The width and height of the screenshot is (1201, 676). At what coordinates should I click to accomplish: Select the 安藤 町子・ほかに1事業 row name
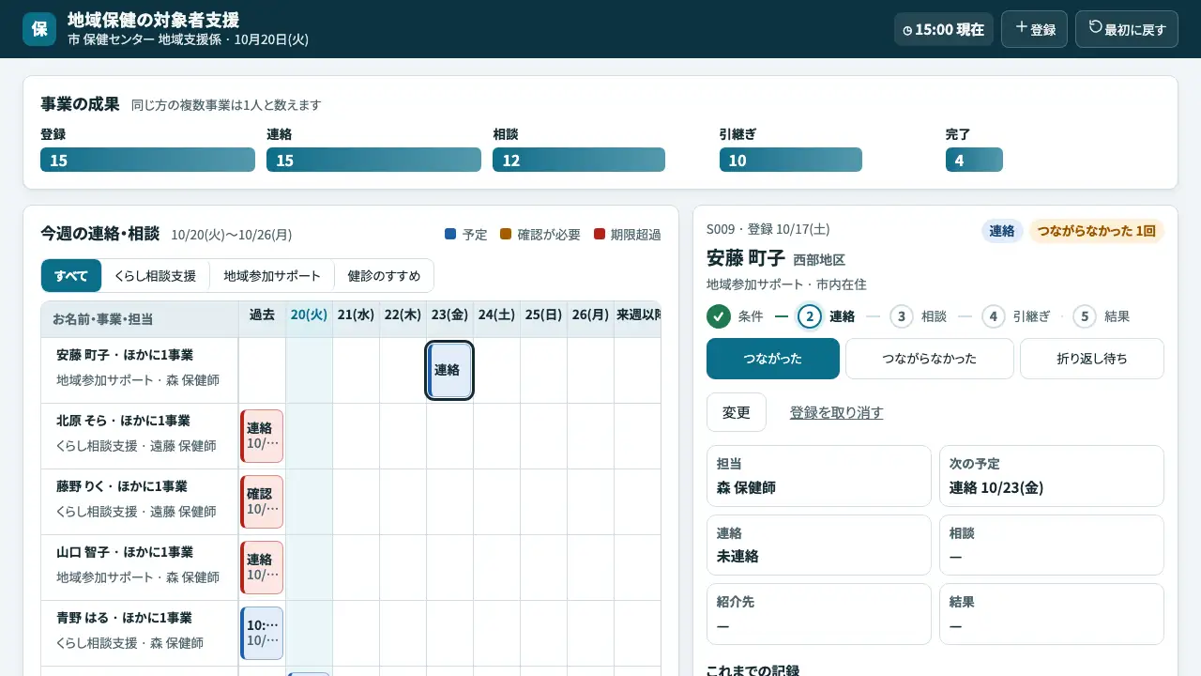125,355
